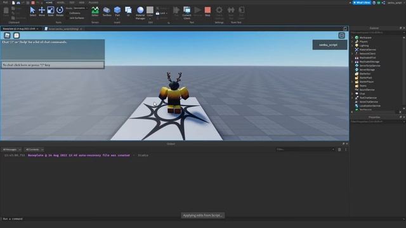This screenshot has height=228, width=406.
Task: Open Output window options menu
Action: click(x=346, y=149)
